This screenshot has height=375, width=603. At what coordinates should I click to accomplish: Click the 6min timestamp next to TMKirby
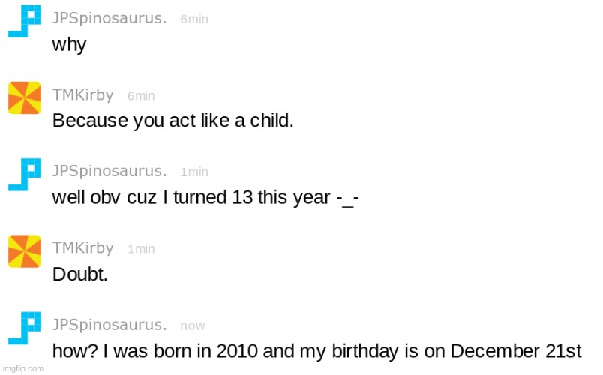click(x=141, y=96)
